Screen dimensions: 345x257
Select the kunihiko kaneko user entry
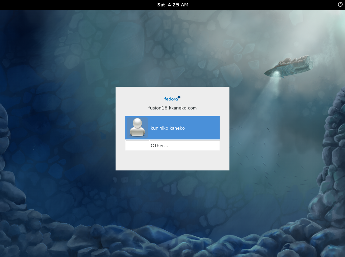pos(172,128)
